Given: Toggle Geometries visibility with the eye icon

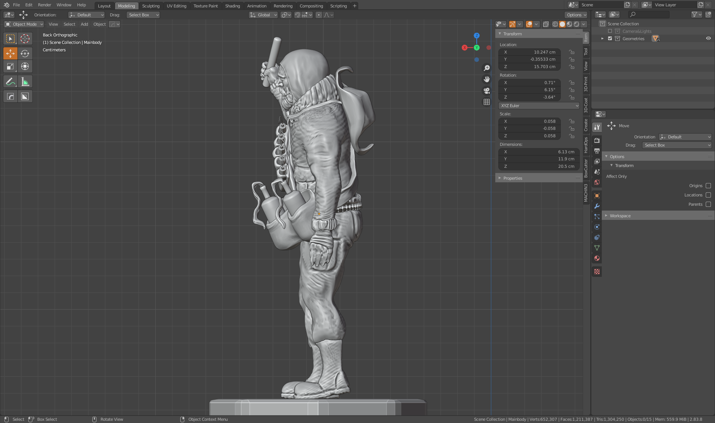Looking at the screenshot, I should [708, 38].
